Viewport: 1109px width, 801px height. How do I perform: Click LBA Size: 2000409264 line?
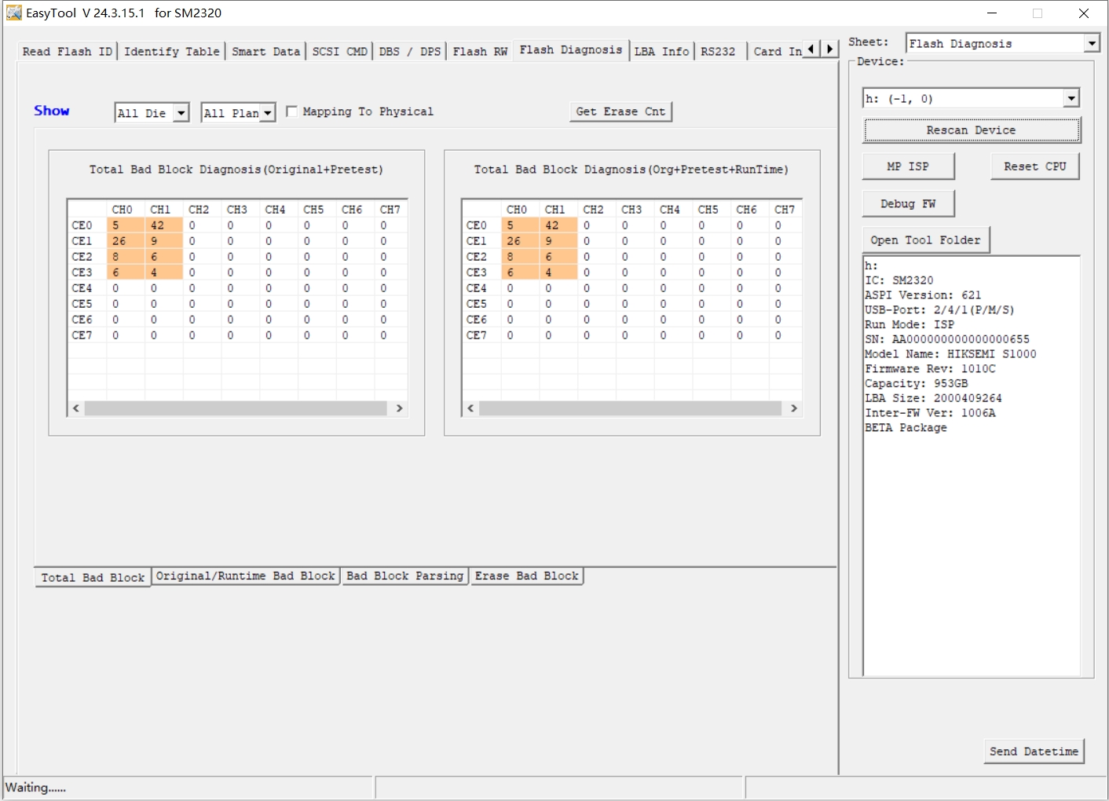(933, 398)
